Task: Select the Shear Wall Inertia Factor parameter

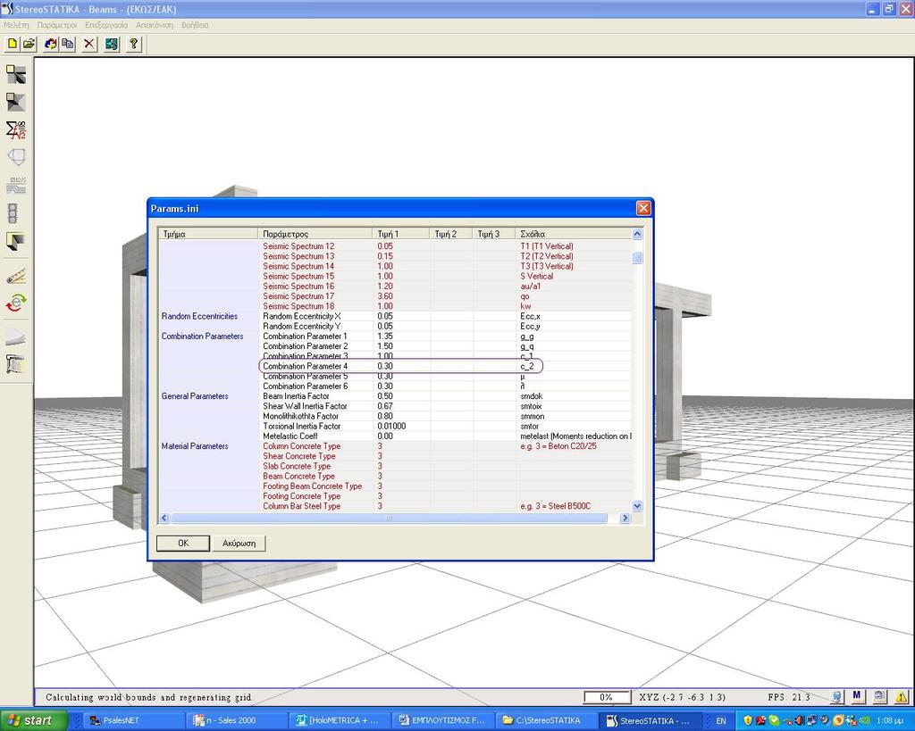Action: 305,406
